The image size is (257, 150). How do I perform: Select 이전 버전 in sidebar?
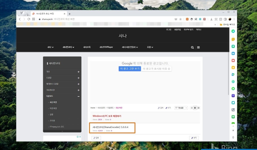[53, 108]
